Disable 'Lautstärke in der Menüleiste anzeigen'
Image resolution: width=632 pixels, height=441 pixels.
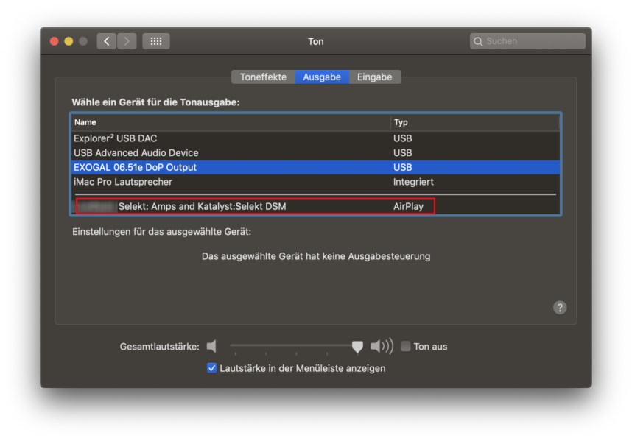pos(211,369)
